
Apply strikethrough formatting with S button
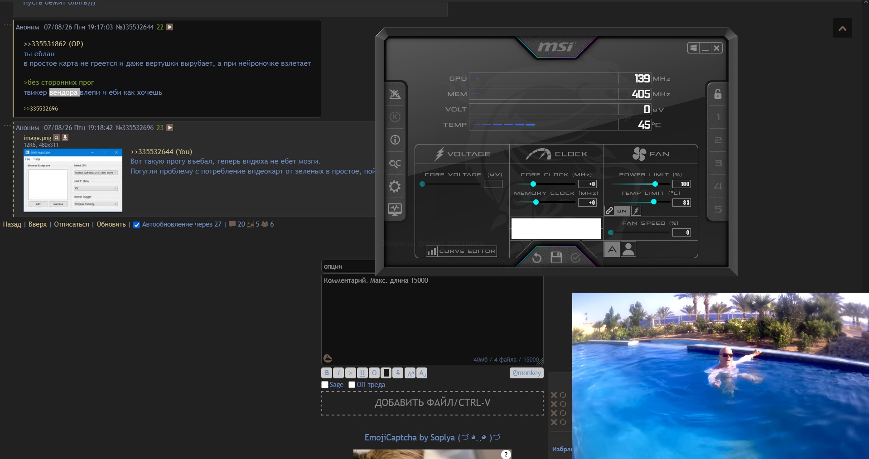398,373
